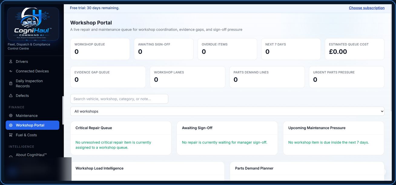Click the Daily Inspection Records clipboard icon
This screenshot has height=185, width=396.
click(11, 83)
